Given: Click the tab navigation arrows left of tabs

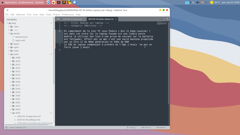Looking at the screenshot, I should (58, 19).
